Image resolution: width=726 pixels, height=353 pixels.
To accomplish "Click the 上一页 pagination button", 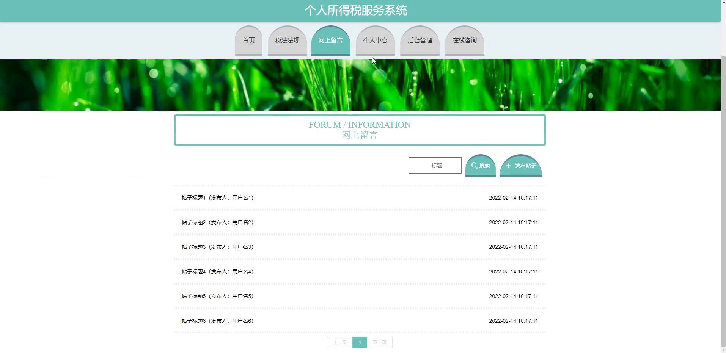I will pyautogui.click(x=340, y=342).
